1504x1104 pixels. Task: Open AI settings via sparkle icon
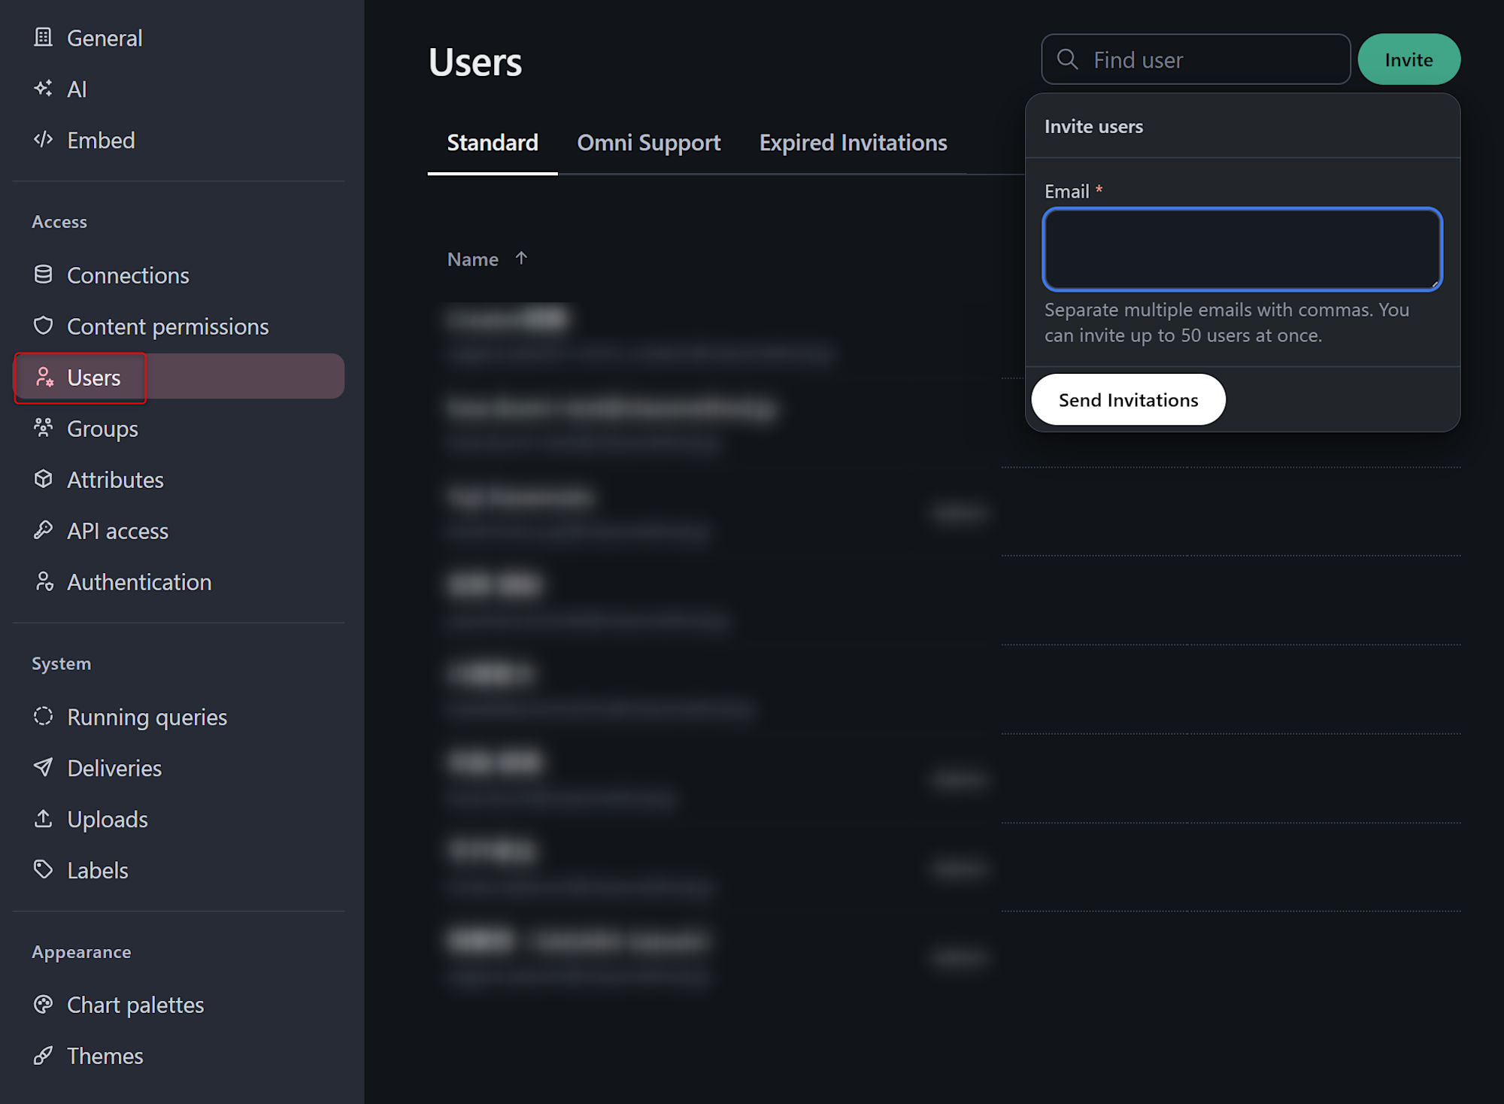tap(44, 88)
